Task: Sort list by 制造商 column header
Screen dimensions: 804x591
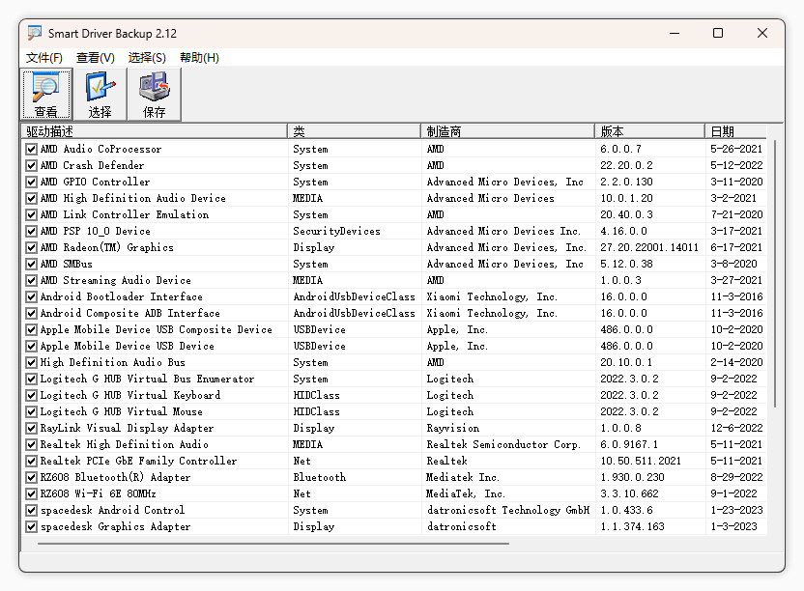Action: pyautogui.click(x=507, y=131)
